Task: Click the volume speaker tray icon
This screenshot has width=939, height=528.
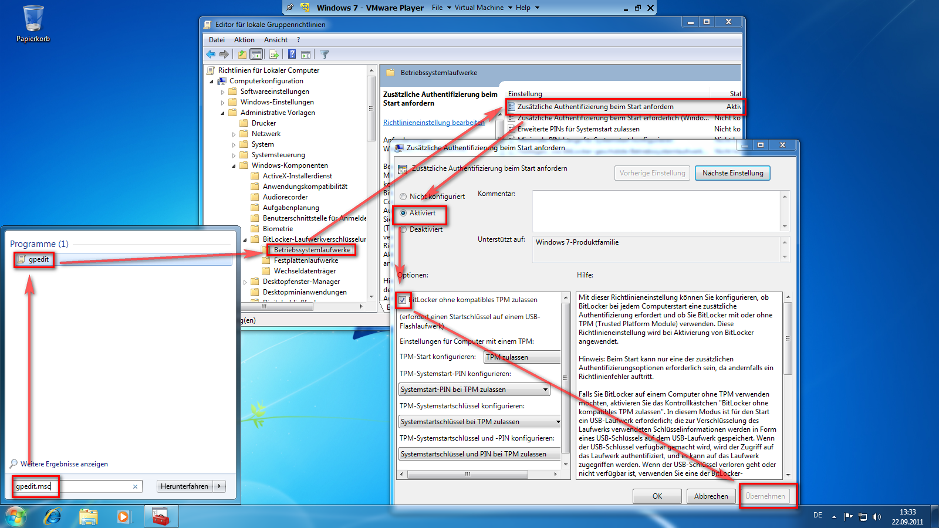Action: (x=877, y=517)
